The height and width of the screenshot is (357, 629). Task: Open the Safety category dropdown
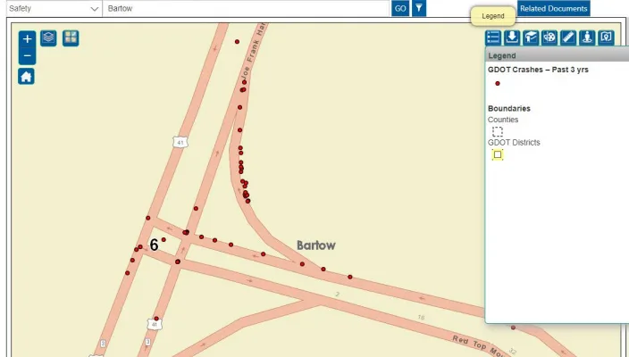click(x=55, y=8)
